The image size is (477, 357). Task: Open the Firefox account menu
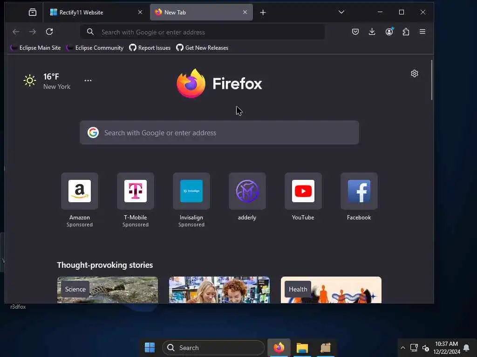pyautogui.click(x=389, y=32)
